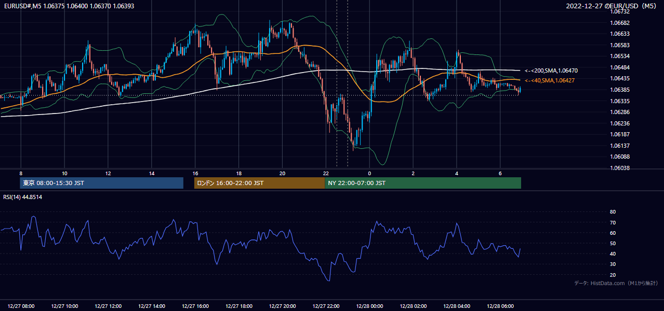Click price axis value 1.06385
This screenshot has width=664, height=311.
[x=620, y=90]
